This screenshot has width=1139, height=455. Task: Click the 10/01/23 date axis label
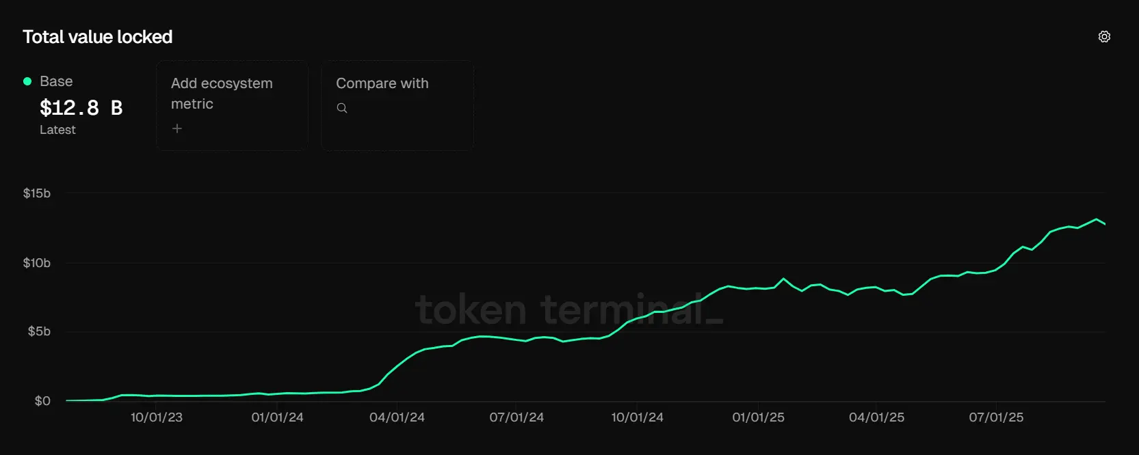point(157,417)
